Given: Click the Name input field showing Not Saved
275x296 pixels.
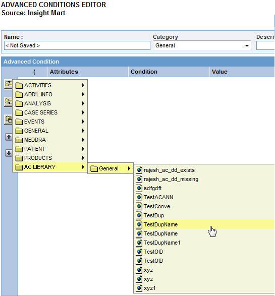Looking at the screenshot, I should (x=77, y=45).
